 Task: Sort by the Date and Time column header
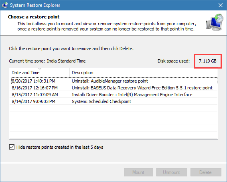tap(39, 73)
